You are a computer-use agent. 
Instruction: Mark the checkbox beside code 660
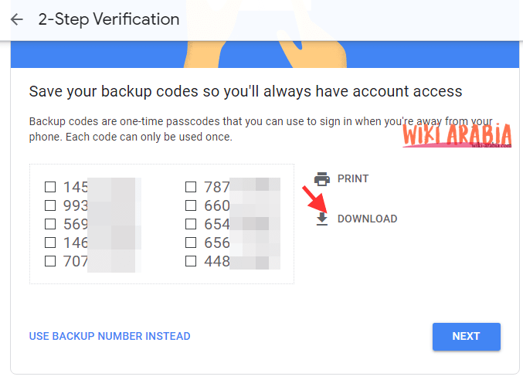pyautogui.click(x=191, y=205)
